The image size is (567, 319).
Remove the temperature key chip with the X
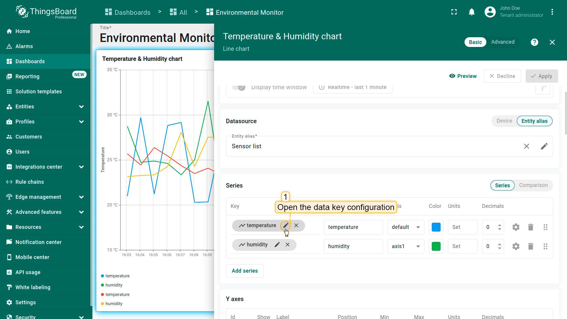(x=296, y=225)
